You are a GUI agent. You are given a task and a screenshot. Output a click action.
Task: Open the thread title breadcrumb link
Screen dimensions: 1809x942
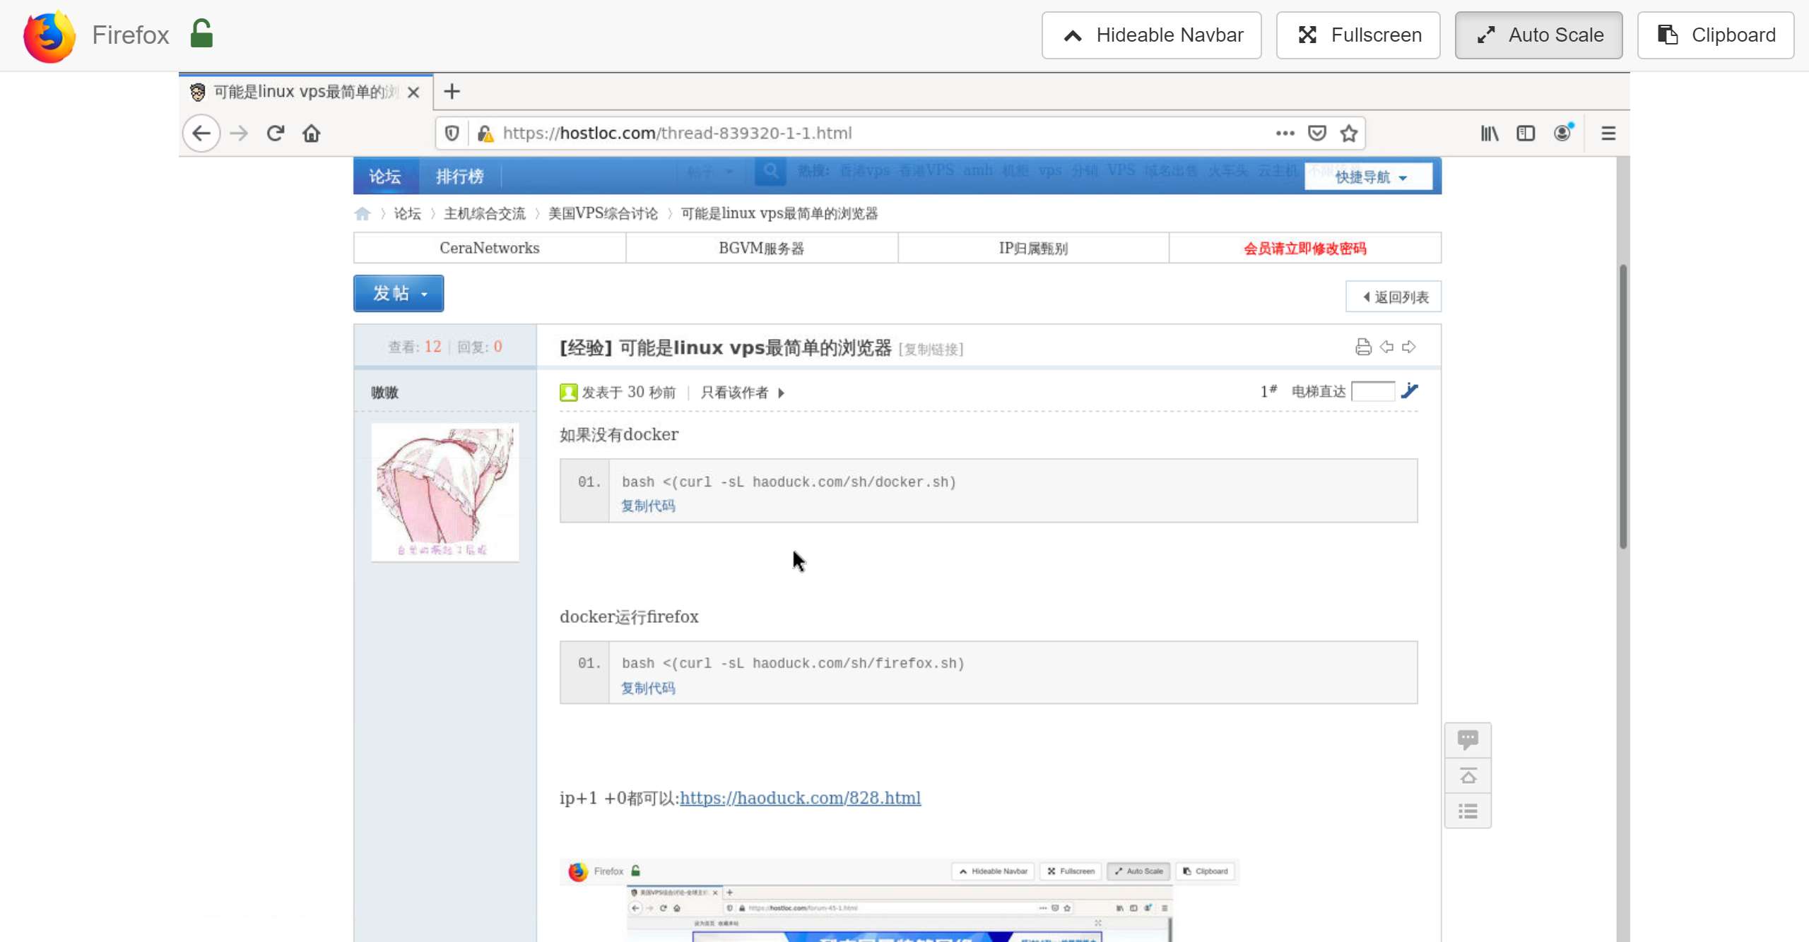[779, 213]
